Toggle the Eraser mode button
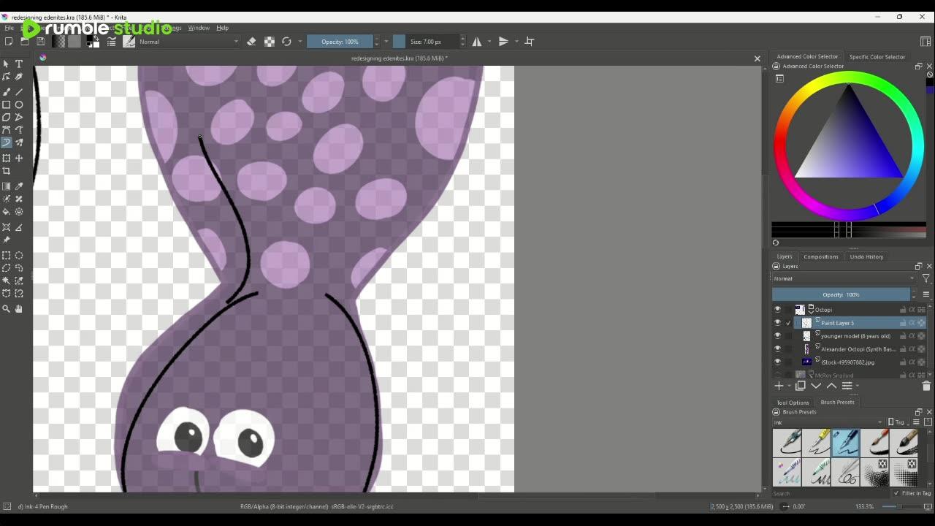The image size is (935, 526). [251, 42]
